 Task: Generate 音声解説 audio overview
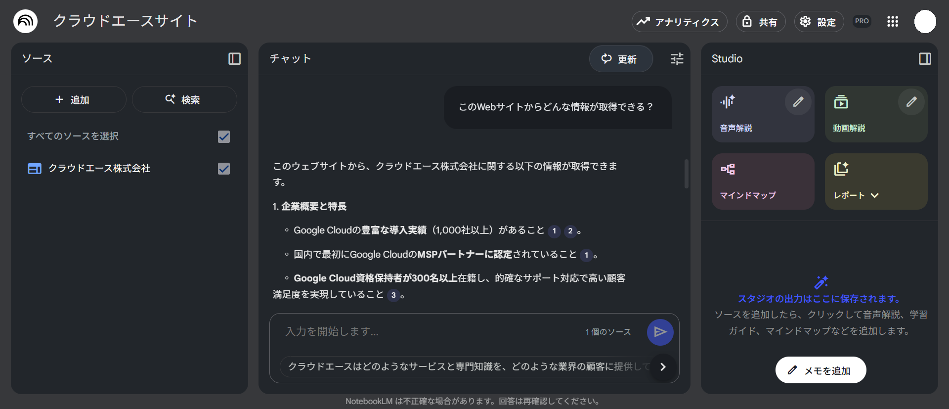763,114
